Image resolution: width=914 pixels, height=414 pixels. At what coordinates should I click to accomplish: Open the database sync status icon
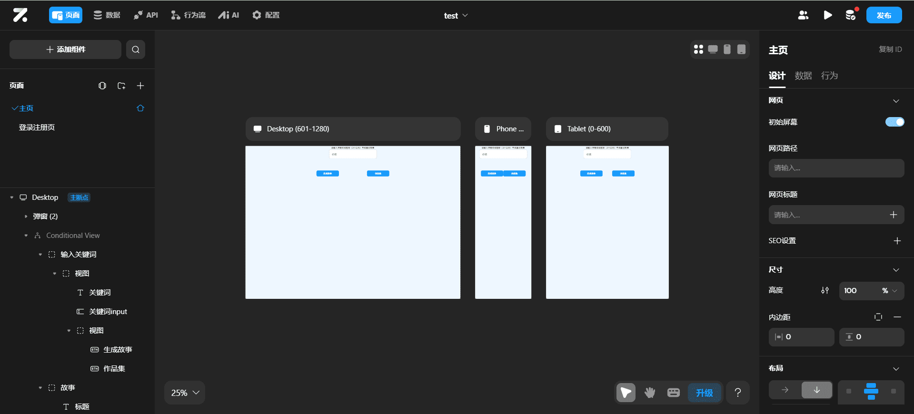coord(851,15)
